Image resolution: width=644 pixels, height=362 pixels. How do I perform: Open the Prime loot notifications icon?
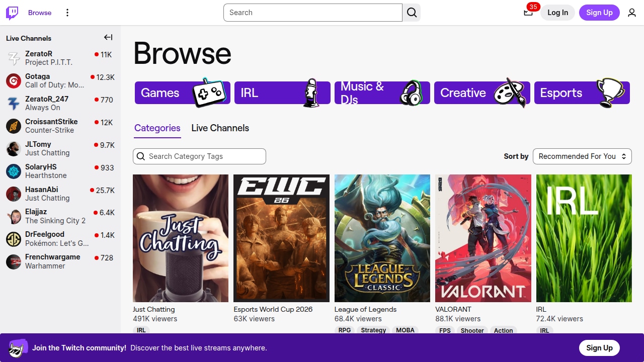[x=528, y=13]
